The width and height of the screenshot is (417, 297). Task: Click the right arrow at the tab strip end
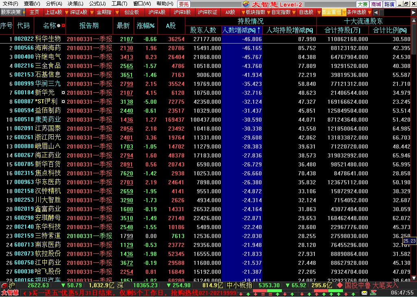pos(414,12)
